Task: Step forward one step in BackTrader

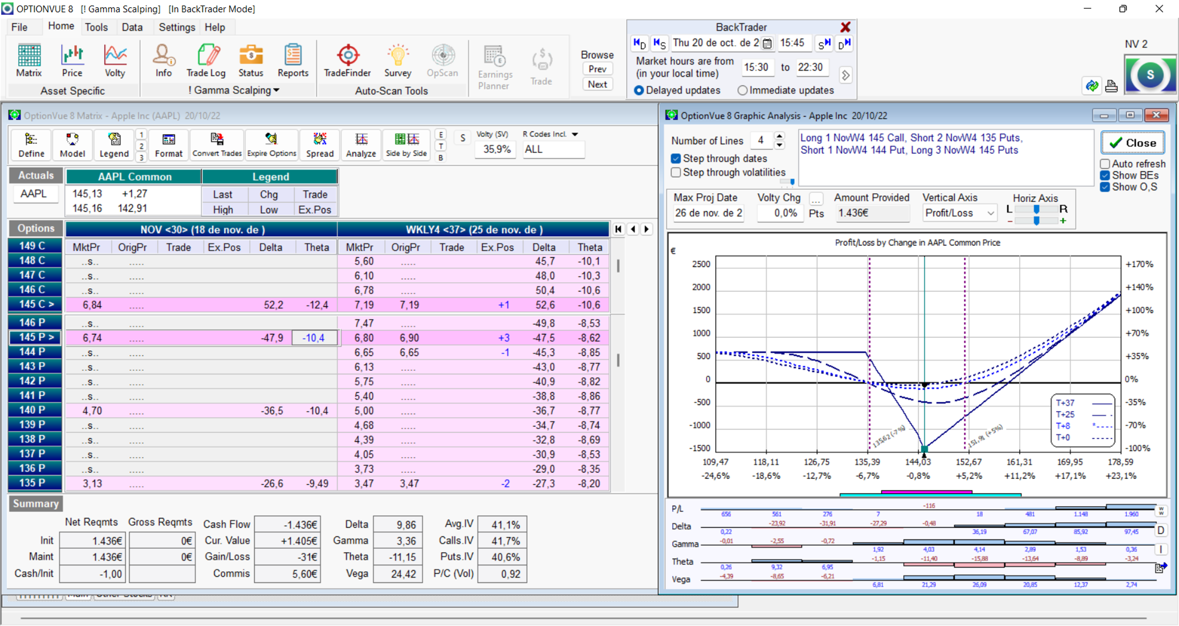Action: tap(824, 43)
